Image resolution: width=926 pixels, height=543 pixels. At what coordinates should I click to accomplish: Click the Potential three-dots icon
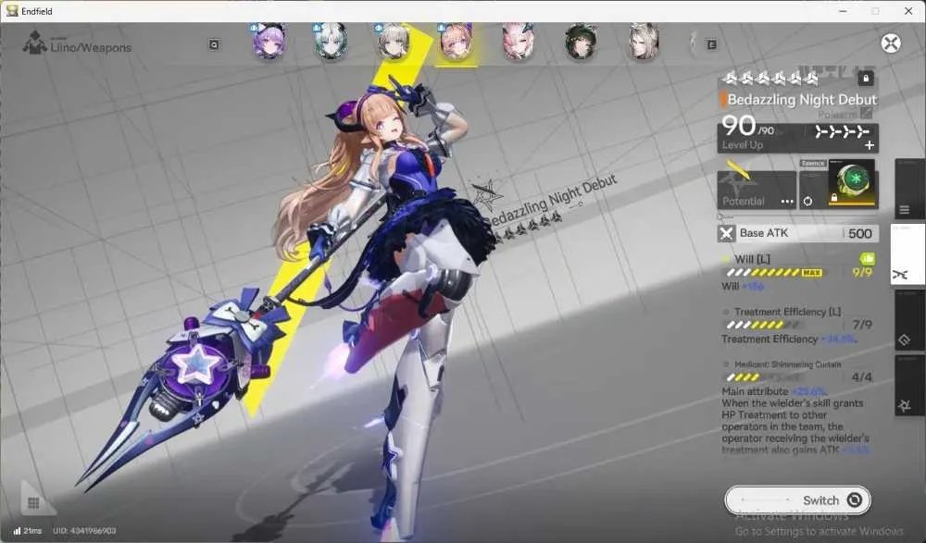(787, 202)
